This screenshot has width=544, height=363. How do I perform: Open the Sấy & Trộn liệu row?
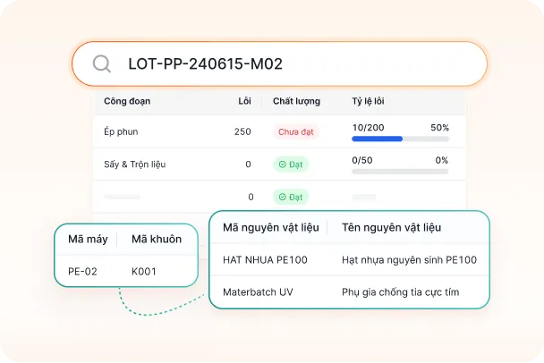coord(280,165)
